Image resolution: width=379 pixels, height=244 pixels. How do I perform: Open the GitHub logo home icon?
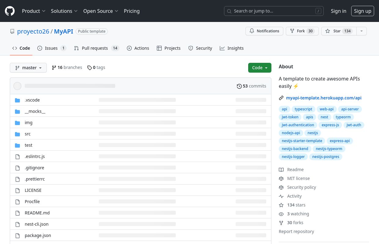click(x=10, y=11)
